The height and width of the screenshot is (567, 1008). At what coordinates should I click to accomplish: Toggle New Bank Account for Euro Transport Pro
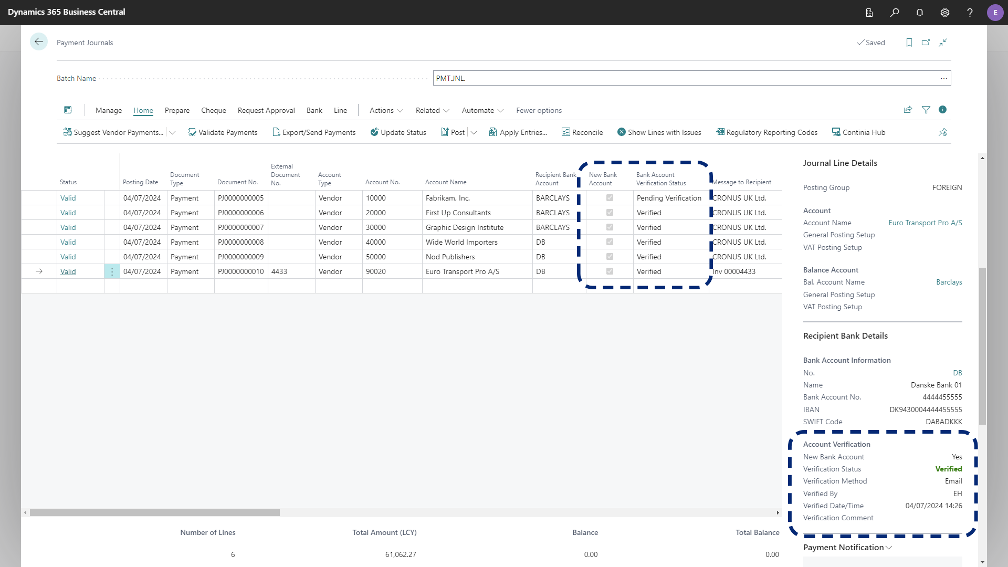coord(610,271)
